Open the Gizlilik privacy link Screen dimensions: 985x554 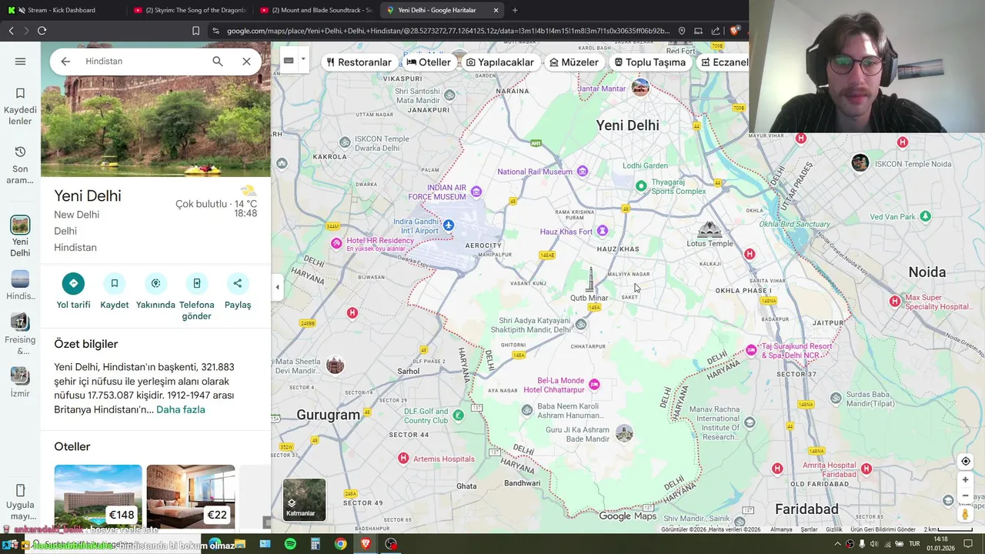[x=834, y=529]
